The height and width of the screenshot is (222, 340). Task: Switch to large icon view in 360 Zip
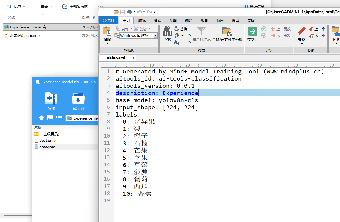click(50, 118)
